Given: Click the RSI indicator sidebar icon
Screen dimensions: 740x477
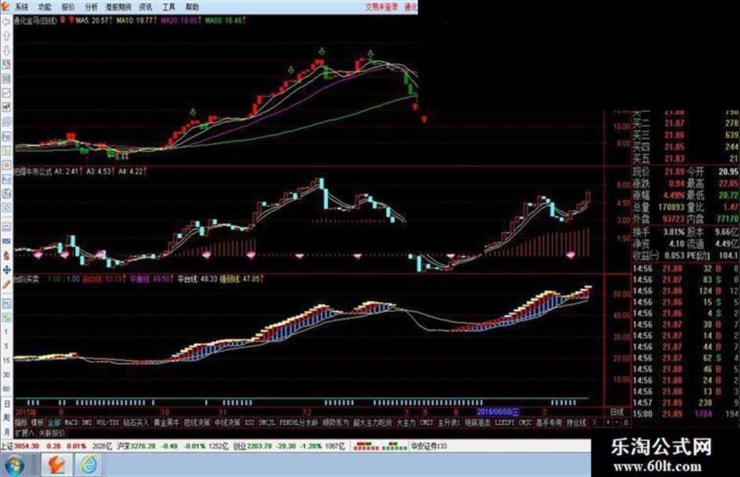Looking at the screenshot, I should [6, 241].
